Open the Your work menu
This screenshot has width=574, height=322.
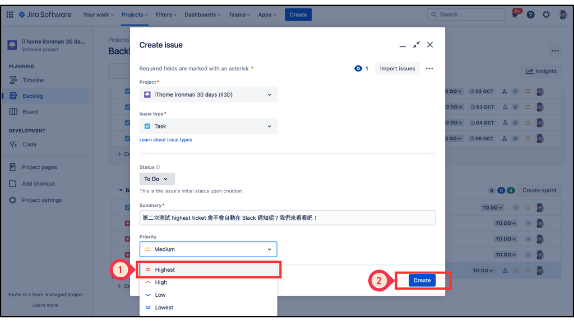tap(98, 15)
